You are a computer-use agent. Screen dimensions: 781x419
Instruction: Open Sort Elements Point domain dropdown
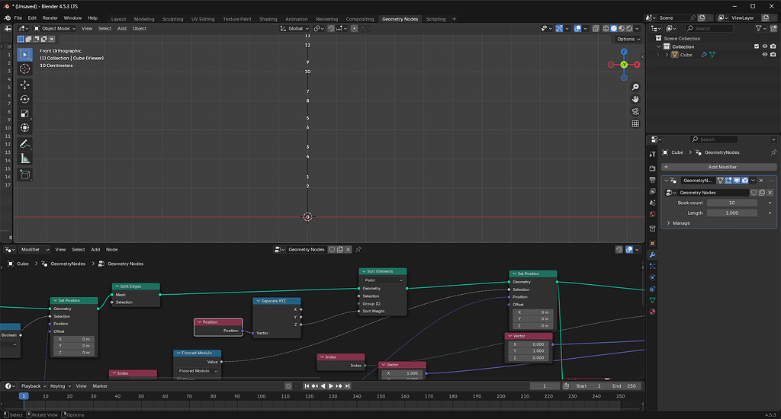pyautogui.click(x=383, y=280)
